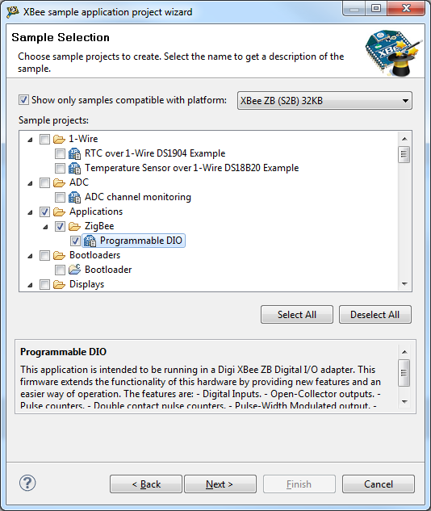Check the ADC channel monitoring checkbox
This screenshot has height=511, width=431.
tap(60, 197)
